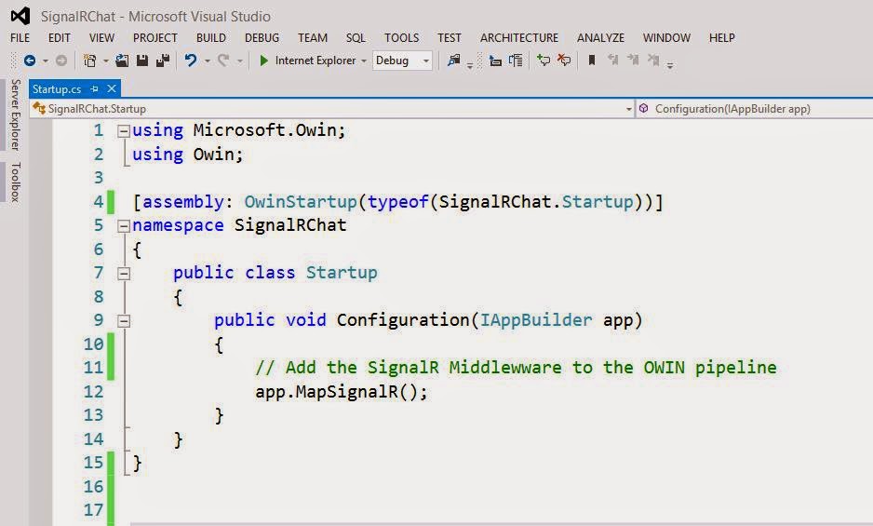Click the New Project toolbar icon
This screenshot has height=526, width=873.
(x=89, y=61)
